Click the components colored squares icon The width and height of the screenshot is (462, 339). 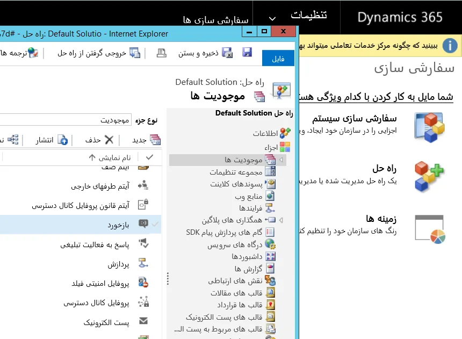[285, 147]
